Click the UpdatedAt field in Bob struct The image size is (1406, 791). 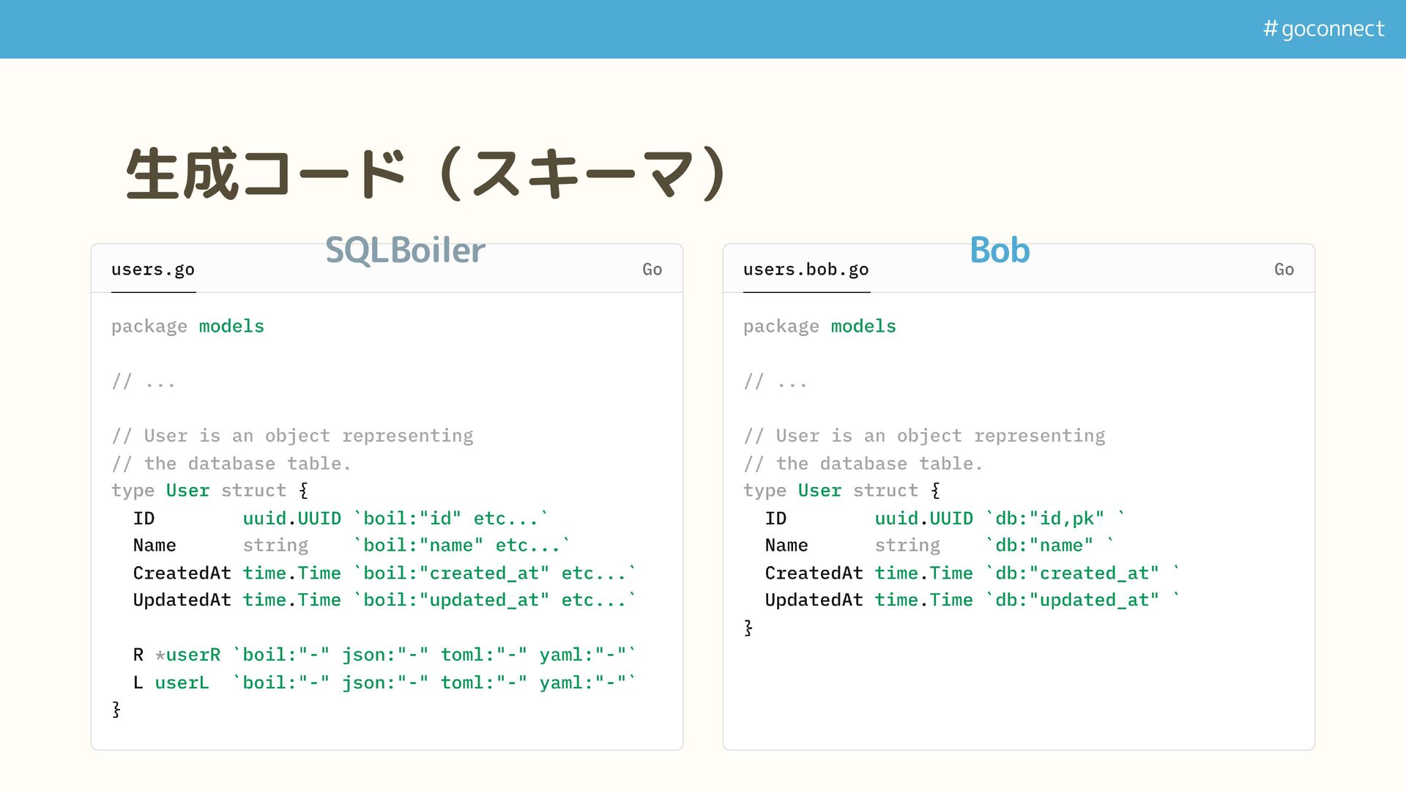814,601
